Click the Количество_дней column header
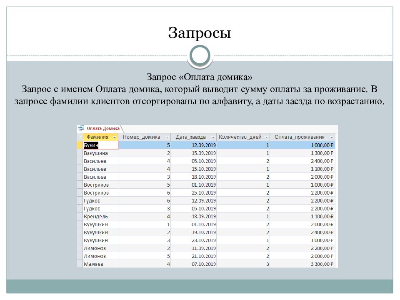 click(x=243, y=137)
